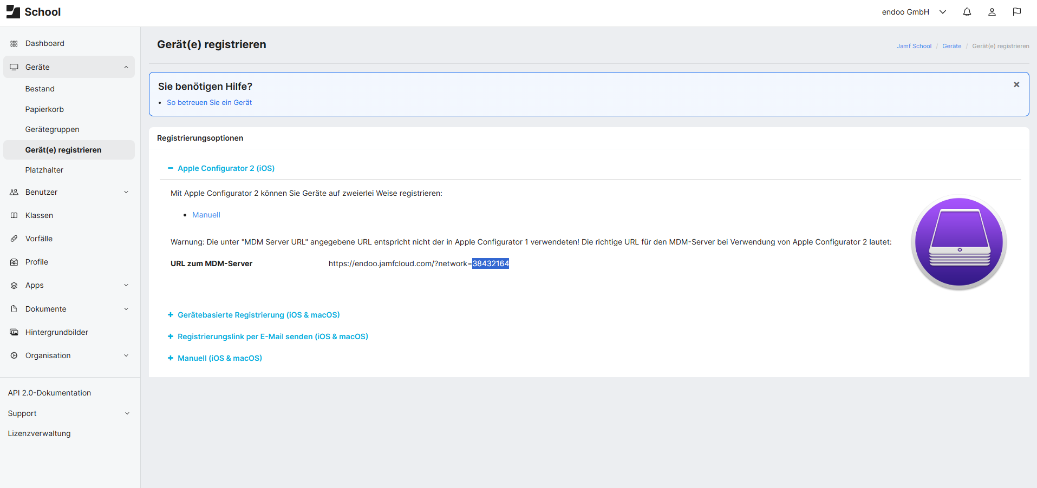
Task: Click the Geräte monitor icon
Action: (14, 67)
